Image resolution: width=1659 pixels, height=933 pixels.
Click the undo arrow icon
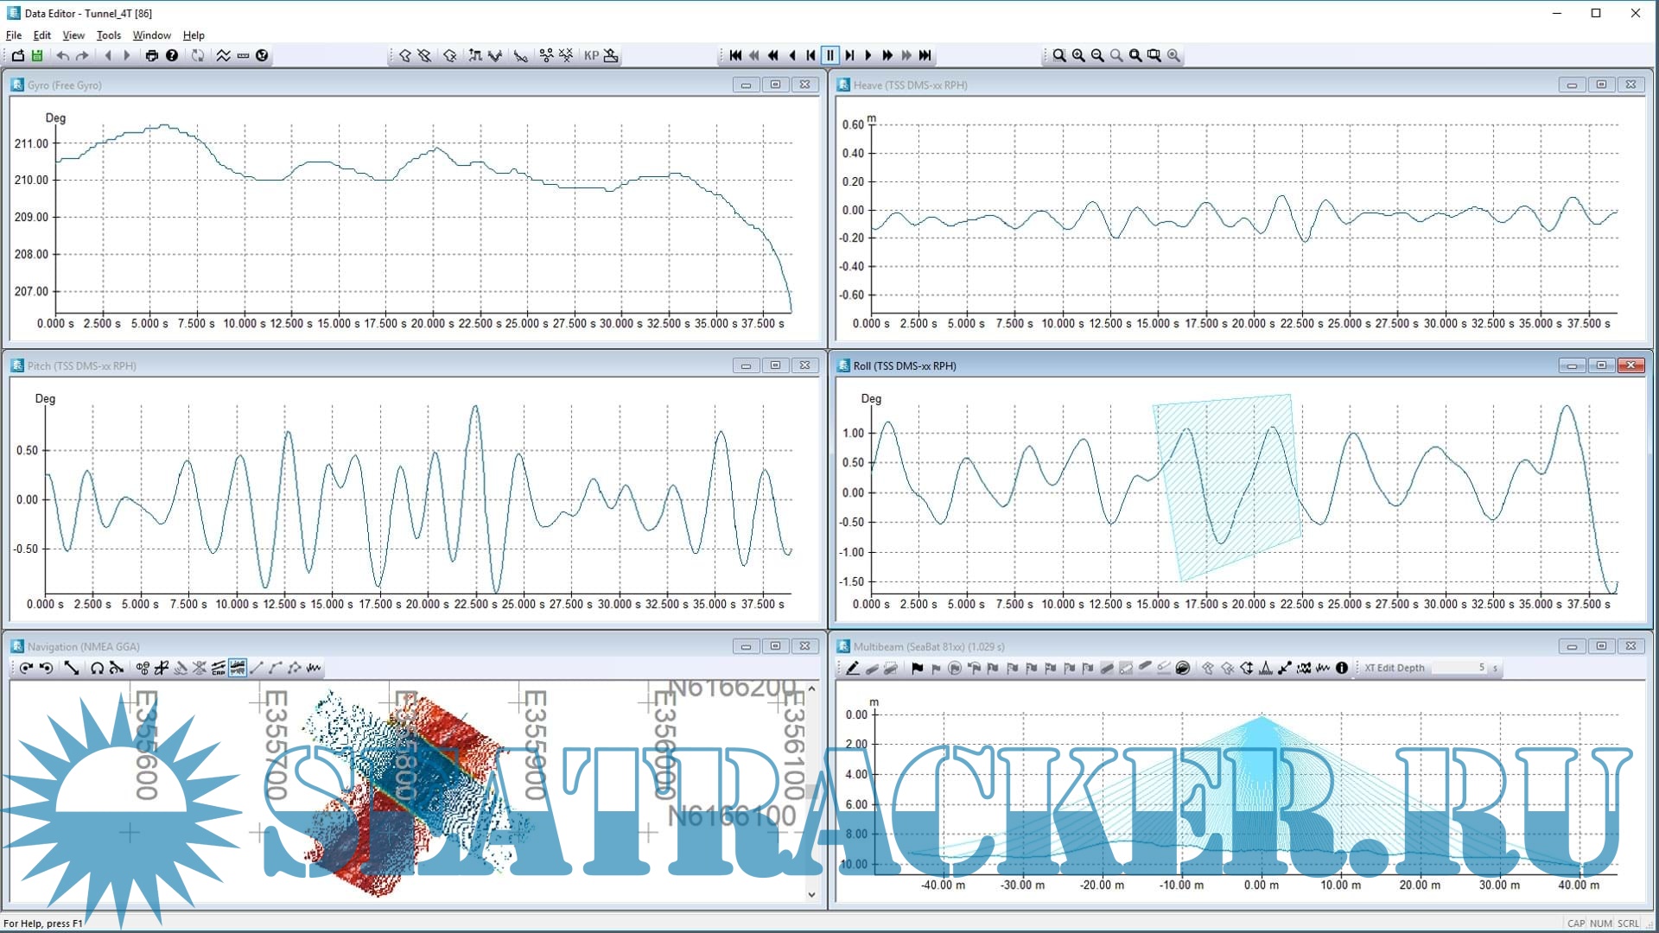pyautogui.click(x=63, y=55)
